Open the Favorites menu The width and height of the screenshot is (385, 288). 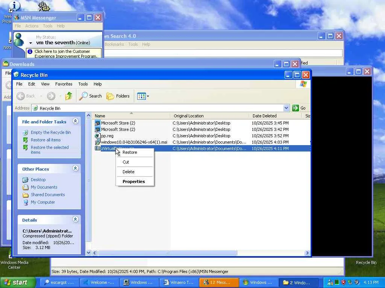[x=64, y=84]
